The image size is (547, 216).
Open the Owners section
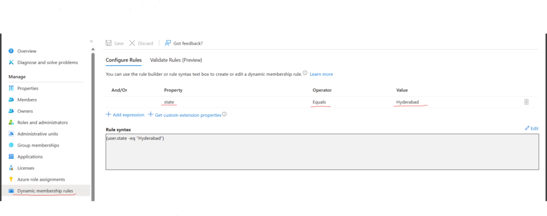point(25,111)
